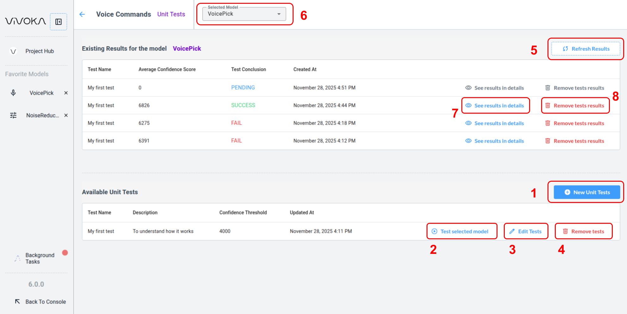This screenshot has height=314, width=627.
Task: Open the Selected Model dropdown
Action: (244, 14)
